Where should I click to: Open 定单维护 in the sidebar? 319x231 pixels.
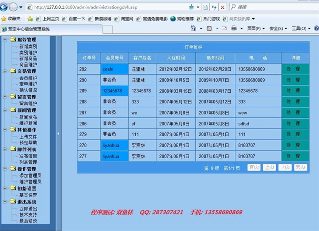[28, 84]
